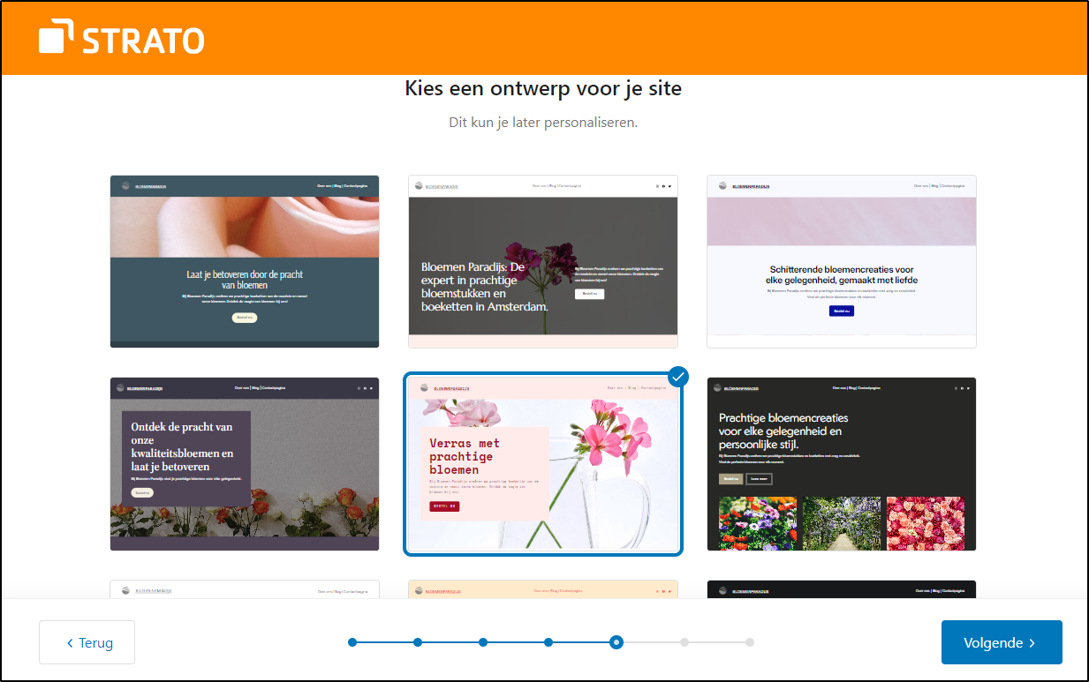This screenshot has height=682, width=1089.
Task: Select the first filled progress dot
Action: pos(352,642)
